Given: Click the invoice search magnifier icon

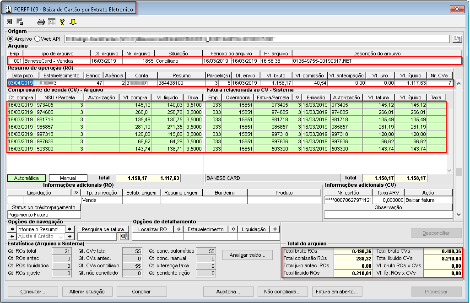Looking at the screenshot, I should [123, 237].
